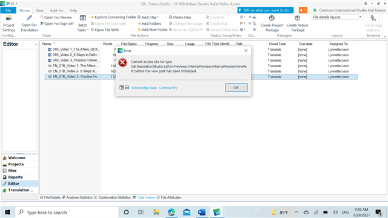Screen dimensions: 388x218
Task: Open the Add-Ins ribbon tab
Action: (x=56, y=10)
